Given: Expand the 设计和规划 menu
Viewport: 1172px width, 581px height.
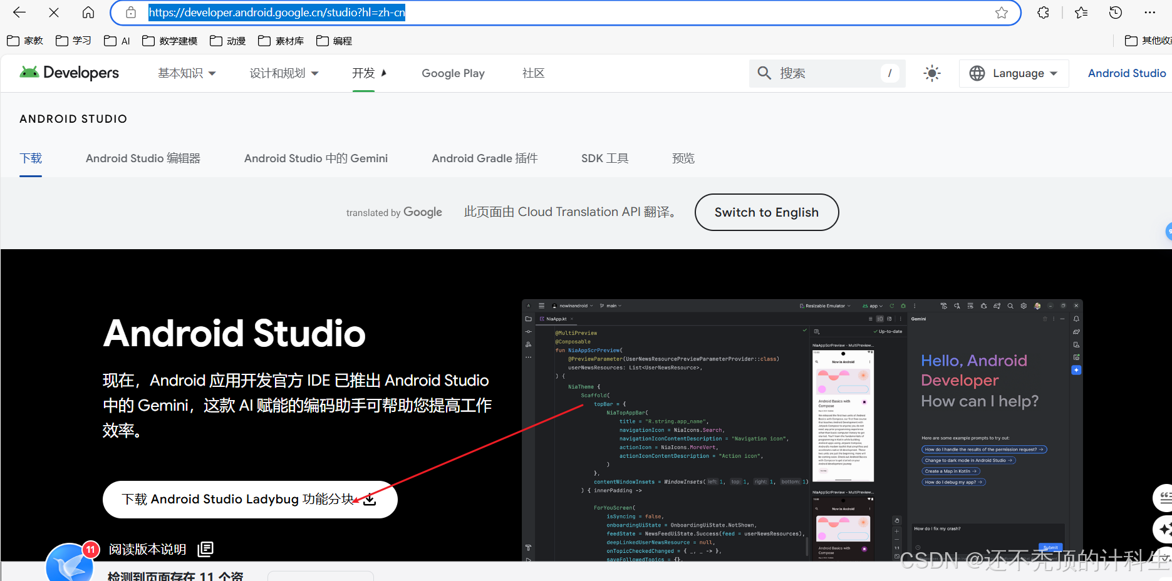Looking at the screenshot, I should click(284, 73).
